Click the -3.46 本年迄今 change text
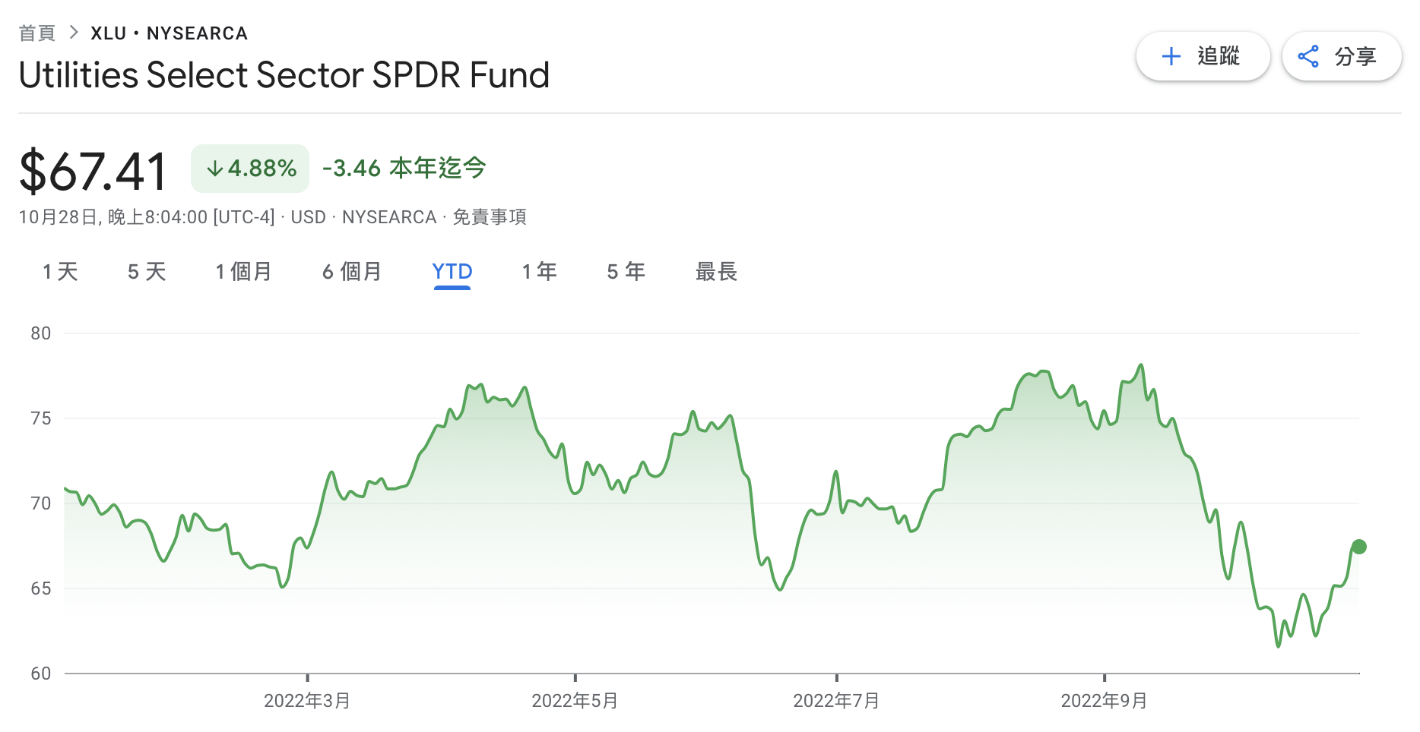 coord(404,168)
